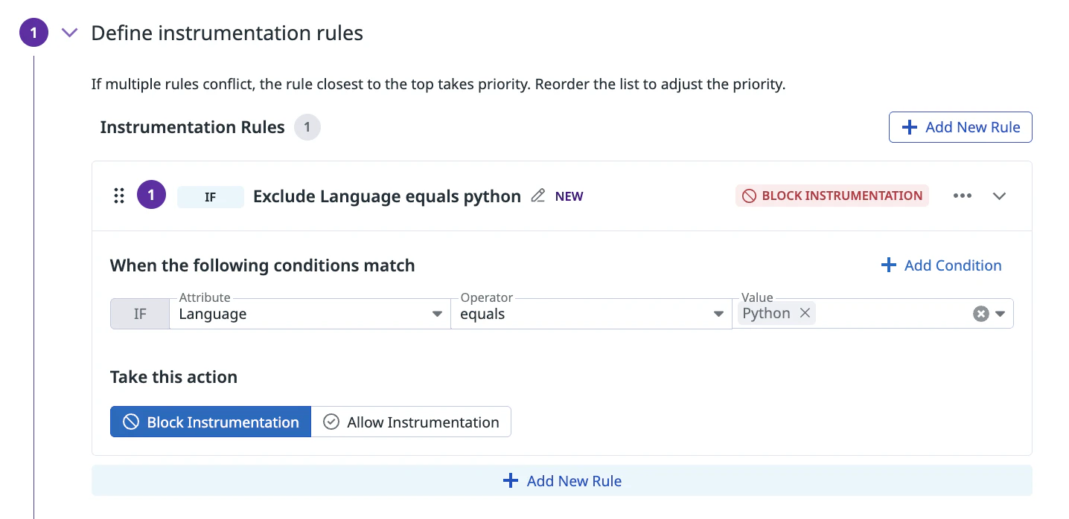
Task: Expand the Value dropdown arrow
Action: [x=1000, y=314]
